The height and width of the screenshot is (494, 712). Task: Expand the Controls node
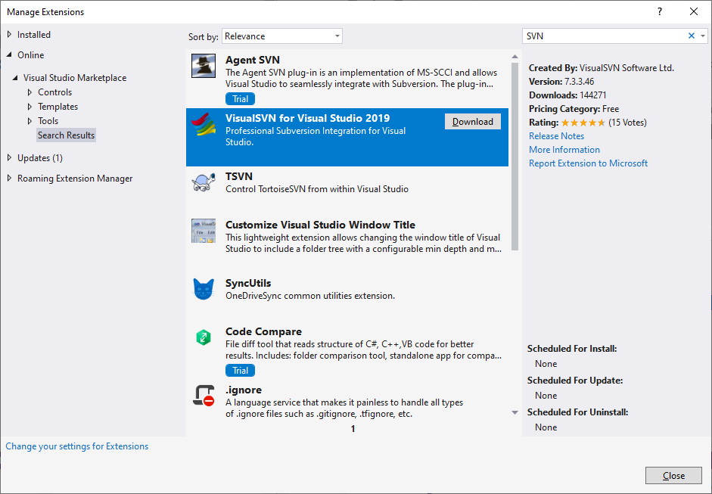pyautogui.click(x=30, y=92)
